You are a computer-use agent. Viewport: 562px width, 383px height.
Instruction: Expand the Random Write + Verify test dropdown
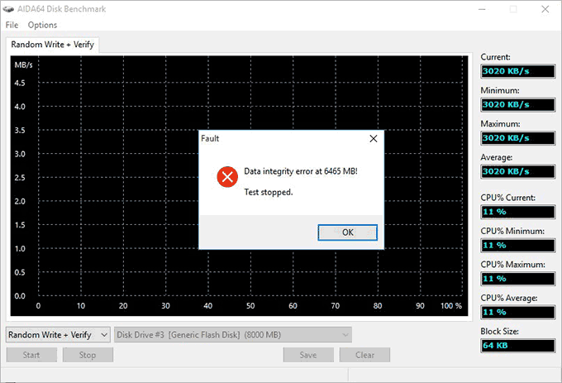(58, 334)
